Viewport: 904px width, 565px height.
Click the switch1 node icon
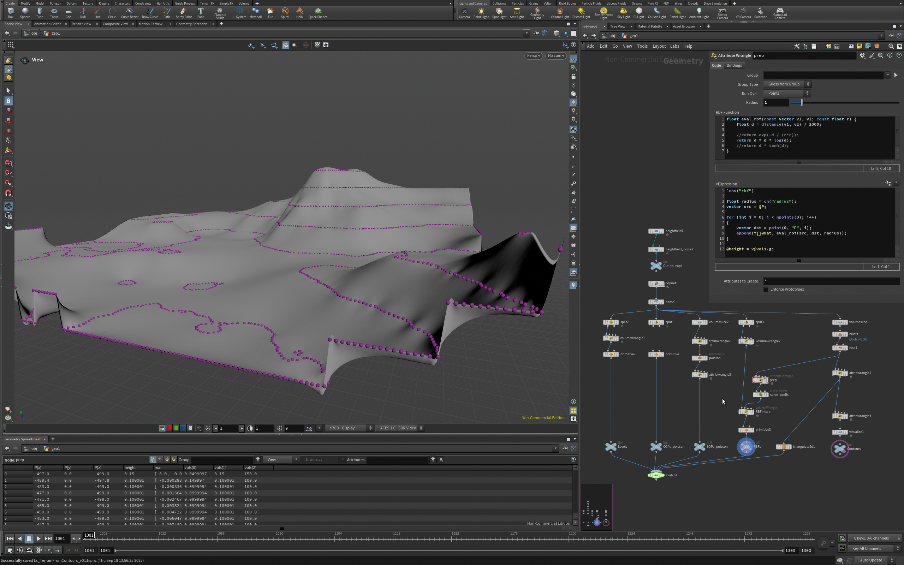tap(656, 475)
